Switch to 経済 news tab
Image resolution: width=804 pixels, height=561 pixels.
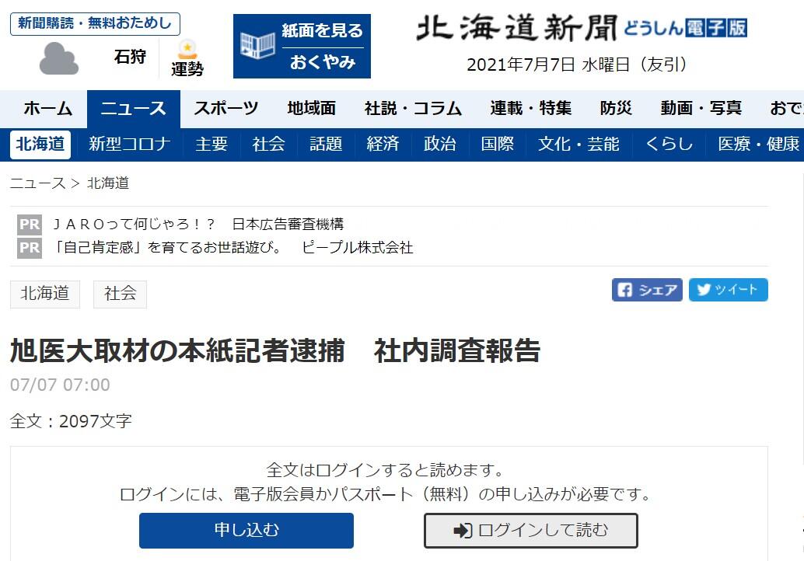coord(383,145)
